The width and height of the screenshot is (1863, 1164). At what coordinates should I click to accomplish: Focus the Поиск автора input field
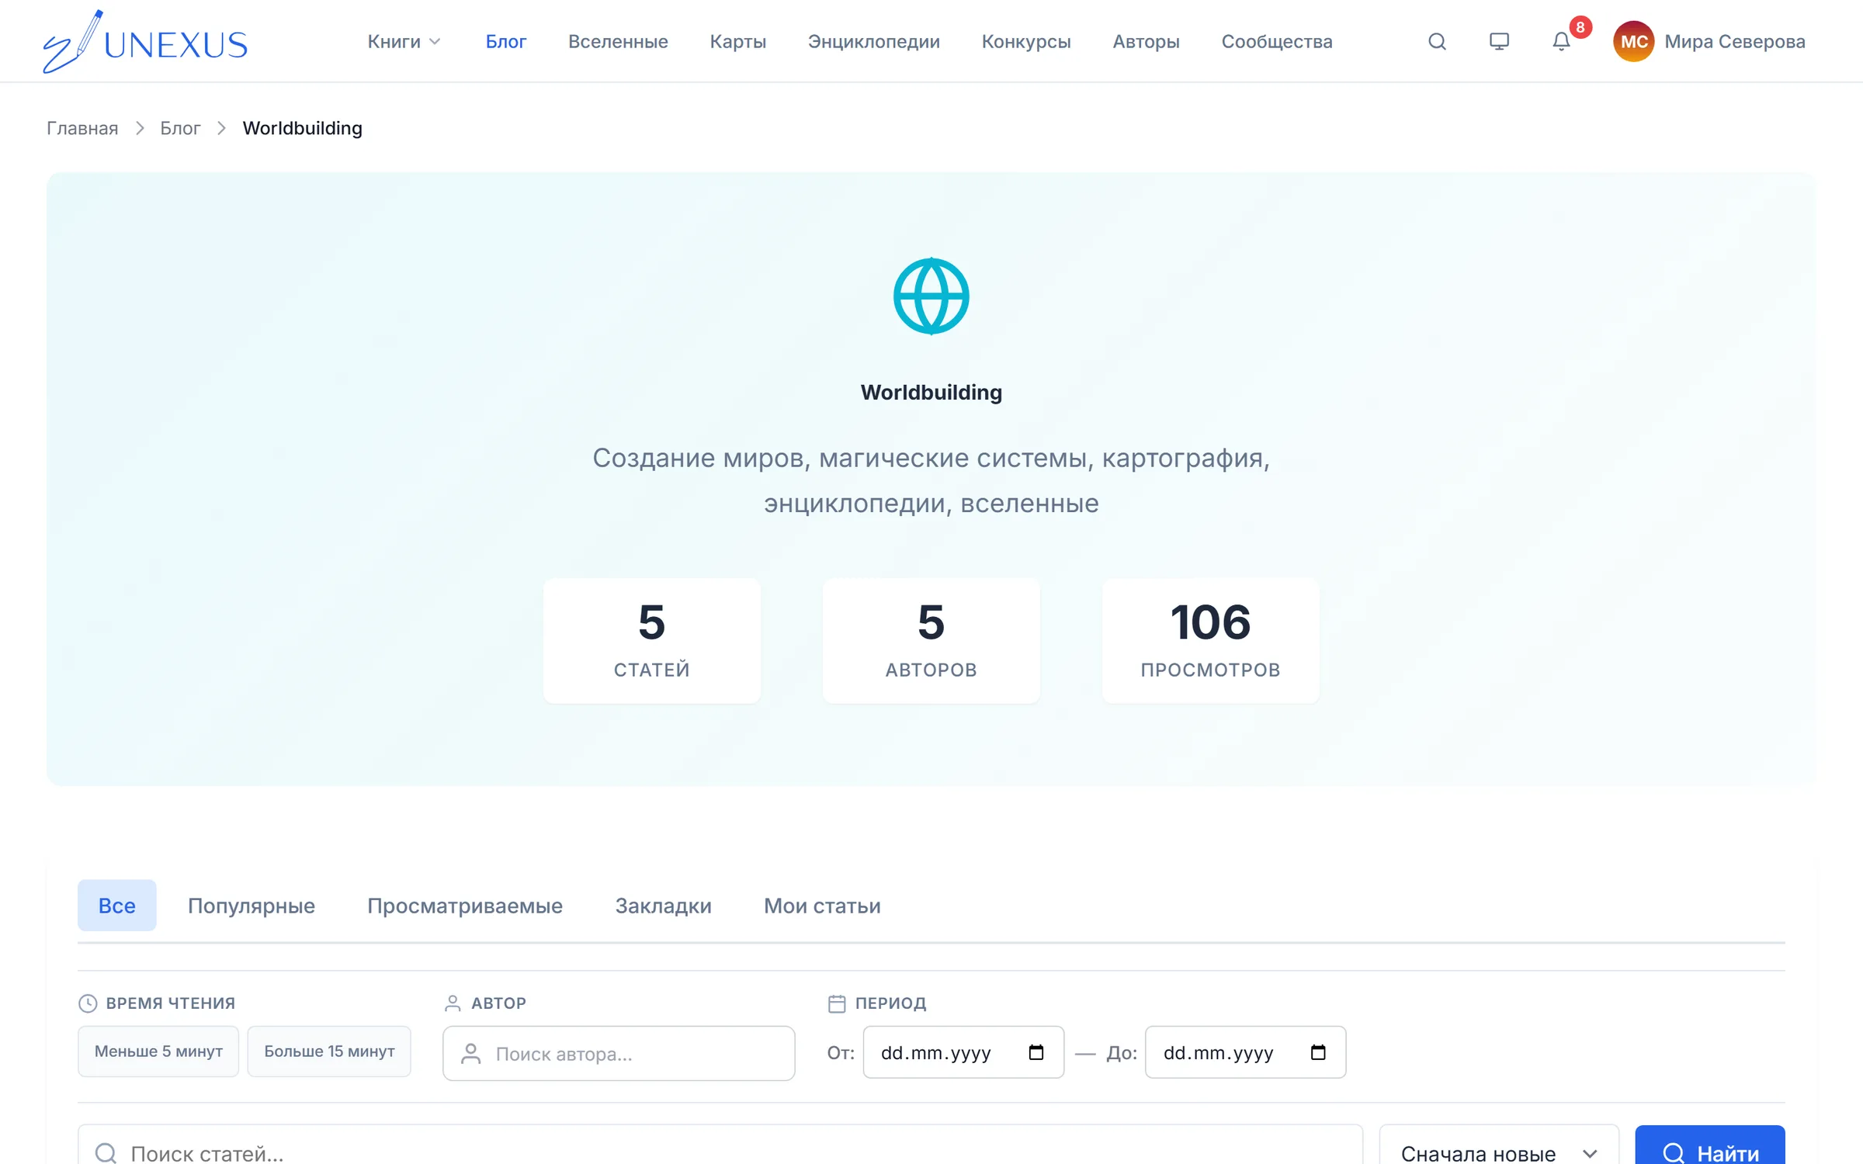click(x=619, y=1054)
